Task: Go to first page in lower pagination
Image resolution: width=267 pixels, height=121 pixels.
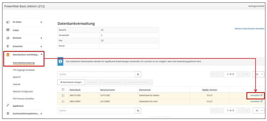Action: (x=213, y=111)
